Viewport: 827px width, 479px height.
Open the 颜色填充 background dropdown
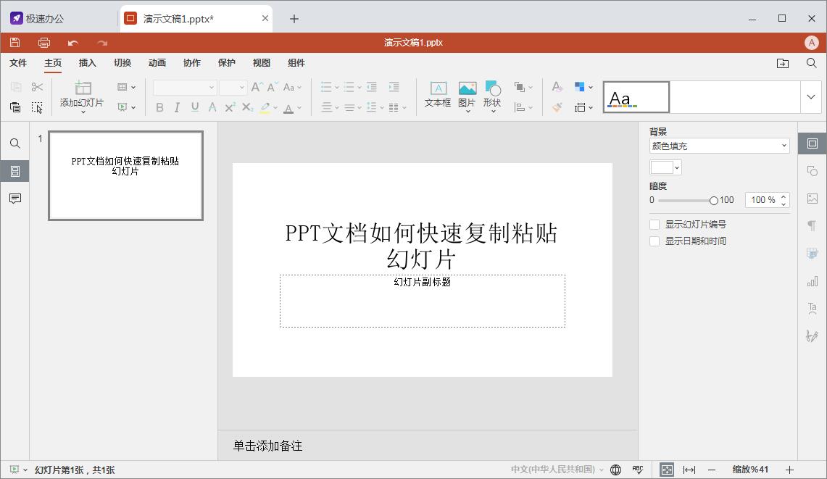pyautogui.click(x=720, y=146)
